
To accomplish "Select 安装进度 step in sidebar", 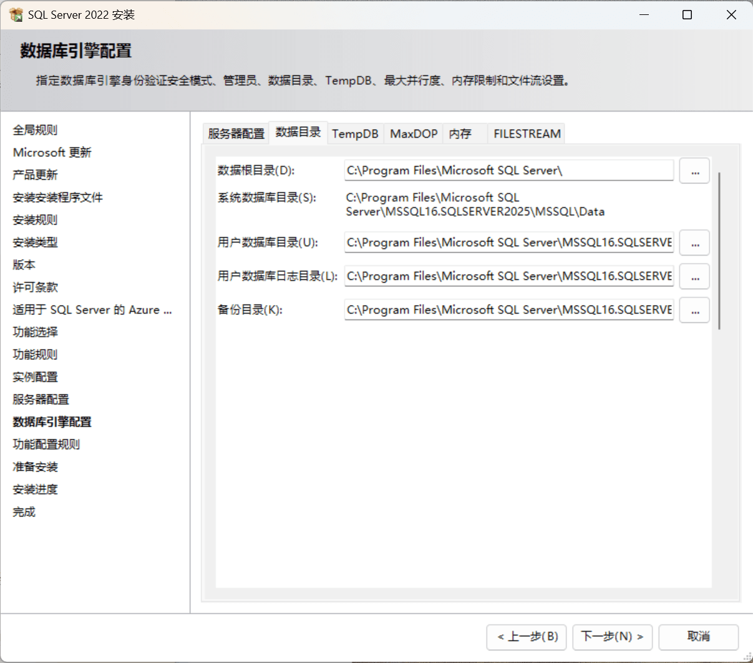I will click(x=35, y=489).
